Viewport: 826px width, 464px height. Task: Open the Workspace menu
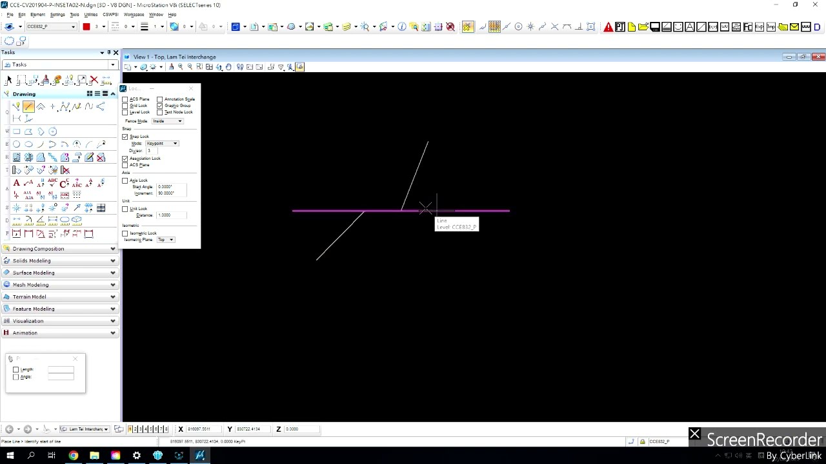click(134, 14)
